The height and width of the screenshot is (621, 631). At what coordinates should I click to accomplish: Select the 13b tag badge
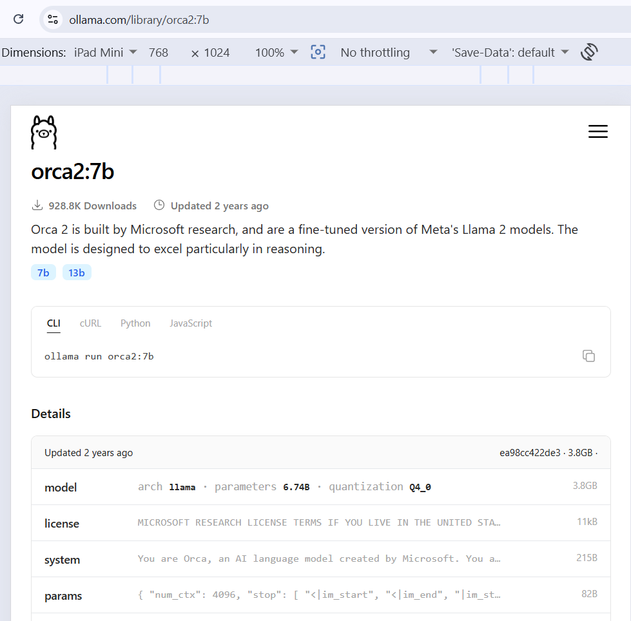pyautogui.click(x=77, y=272)
